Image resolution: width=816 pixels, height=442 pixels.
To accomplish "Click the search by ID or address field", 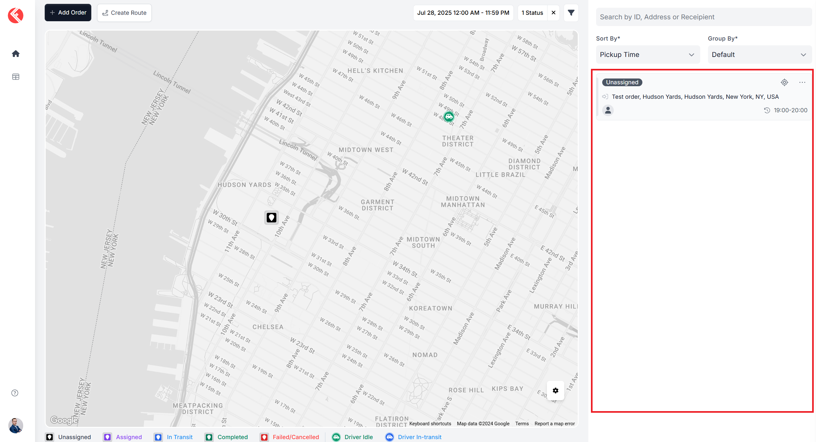I will click(x=703, y=17).
